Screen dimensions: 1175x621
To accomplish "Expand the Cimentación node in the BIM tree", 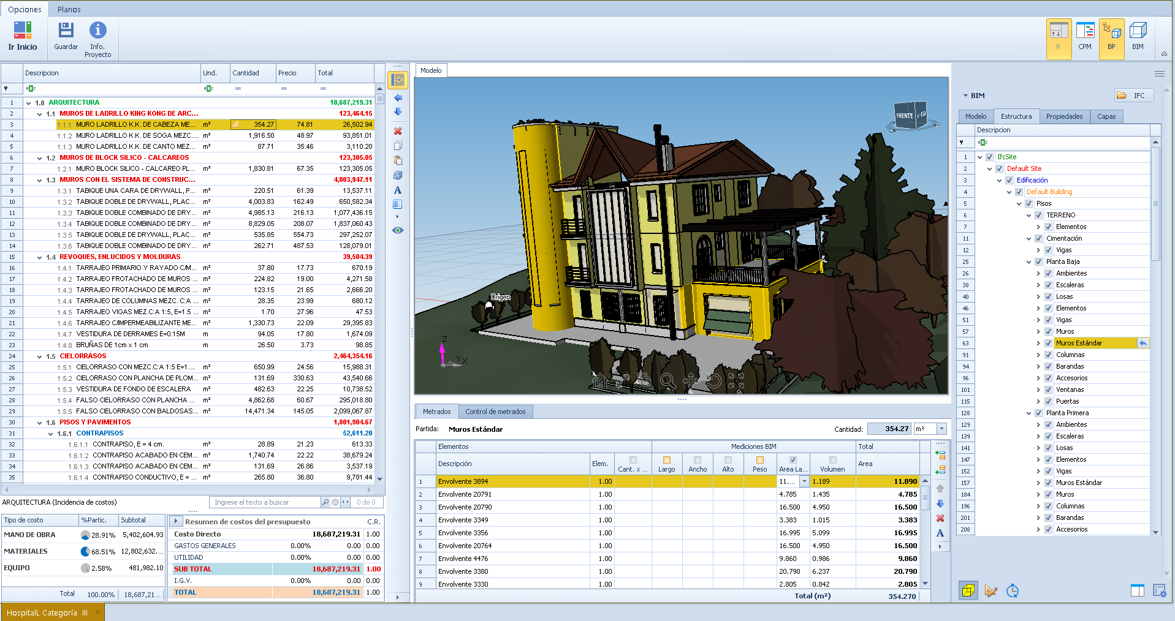I will (1028, 238).
